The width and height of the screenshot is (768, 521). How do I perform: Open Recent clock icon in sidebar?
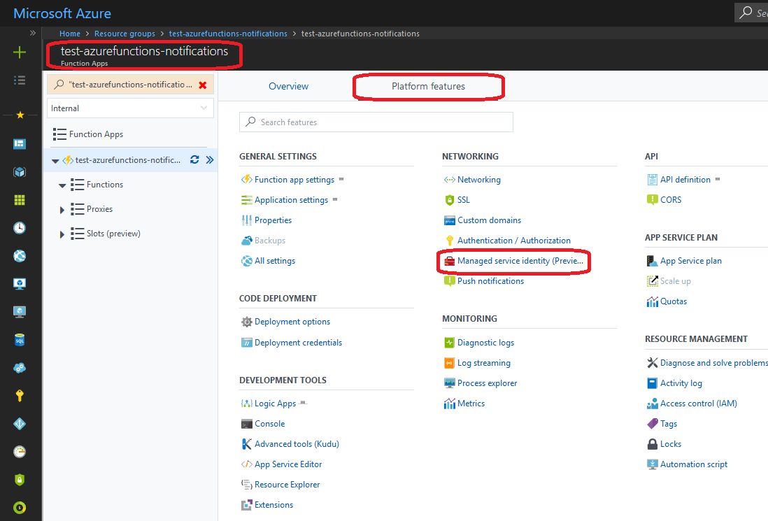click(x=19, y=228)
